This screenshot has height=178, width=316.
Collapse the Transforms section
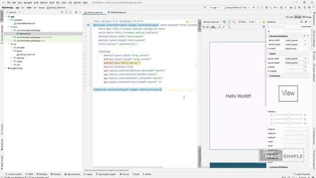pyautogui.click(x=269, y=76)
